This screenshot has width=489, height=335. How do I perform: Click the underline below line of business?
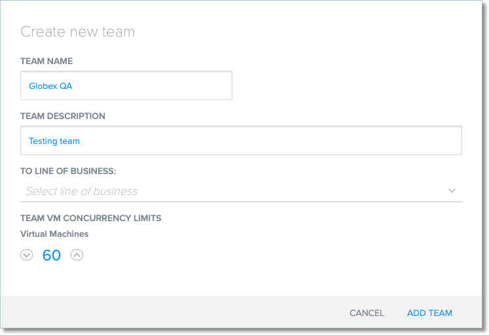coord(241,202)
